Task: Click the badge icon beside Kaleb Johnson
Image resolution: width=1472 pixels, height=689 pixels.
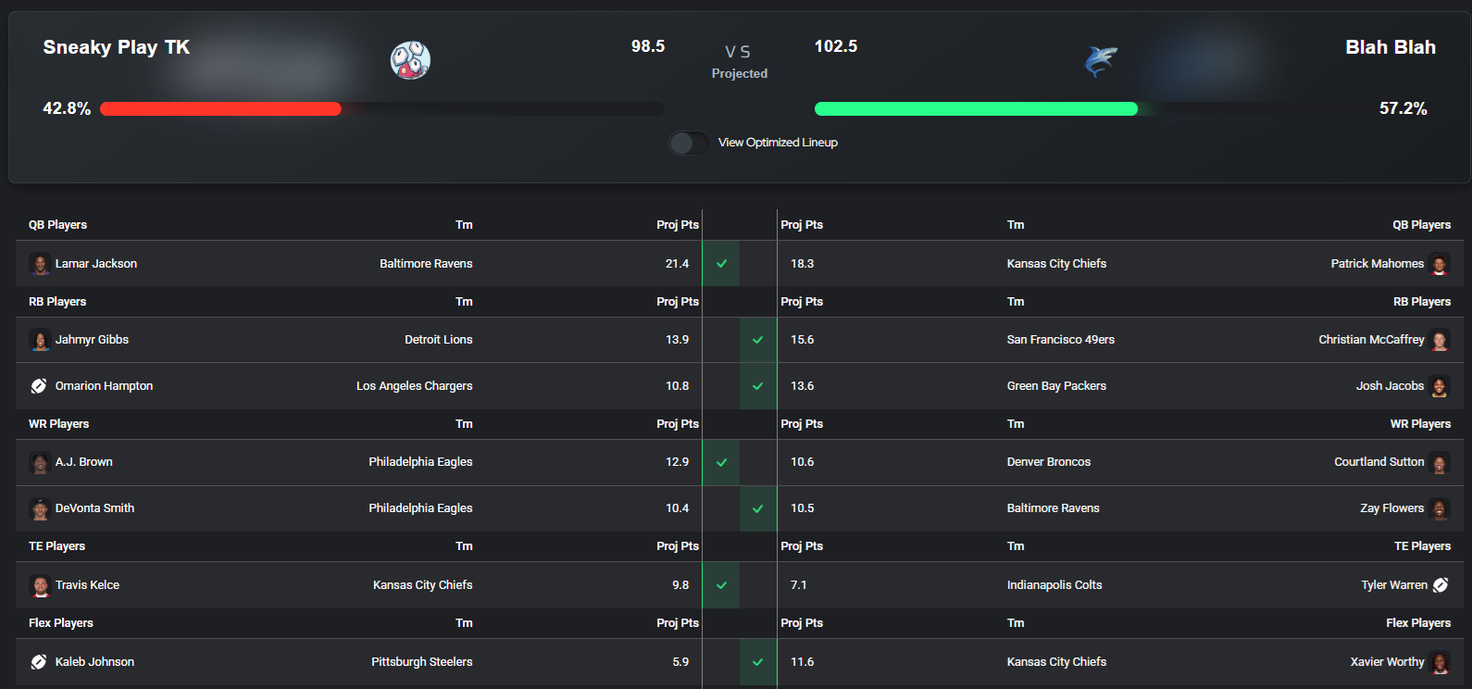Action: coord(38,661)
